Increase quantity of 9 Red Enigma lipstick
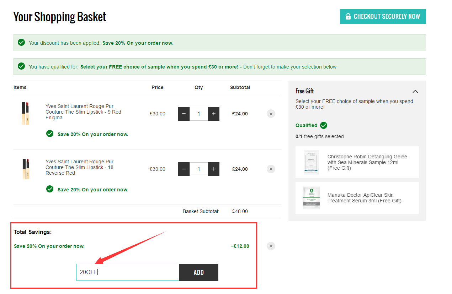The width and height of the screenshot is (452, 294). [214, 114]
